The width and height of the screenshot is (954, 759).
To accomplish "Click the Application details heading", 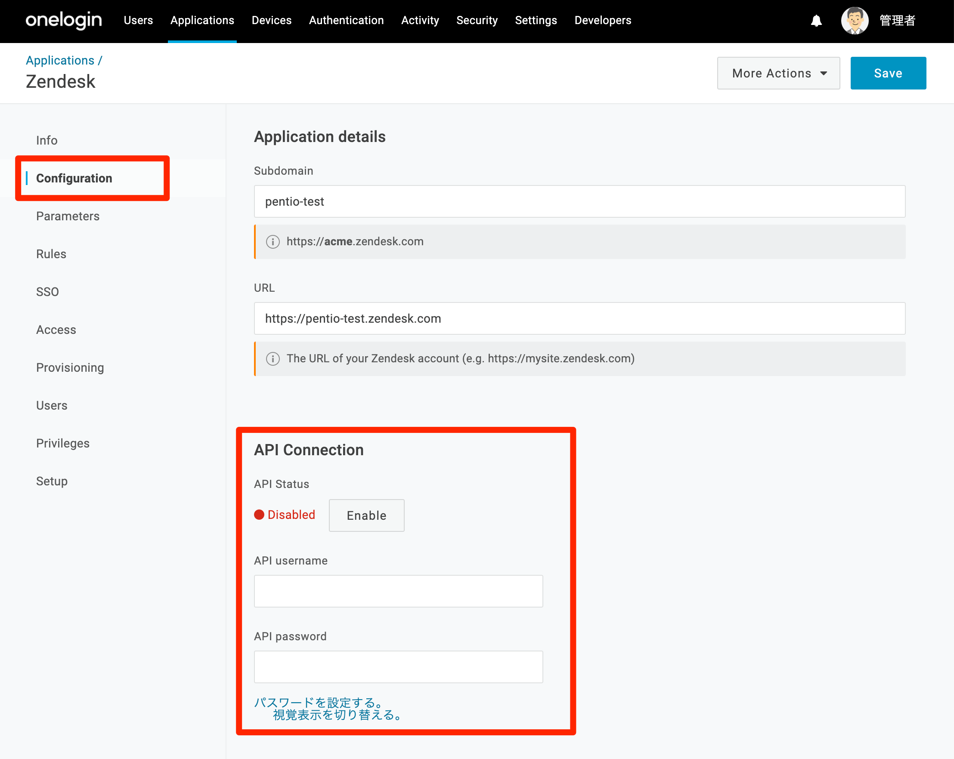I will point(319,137).
